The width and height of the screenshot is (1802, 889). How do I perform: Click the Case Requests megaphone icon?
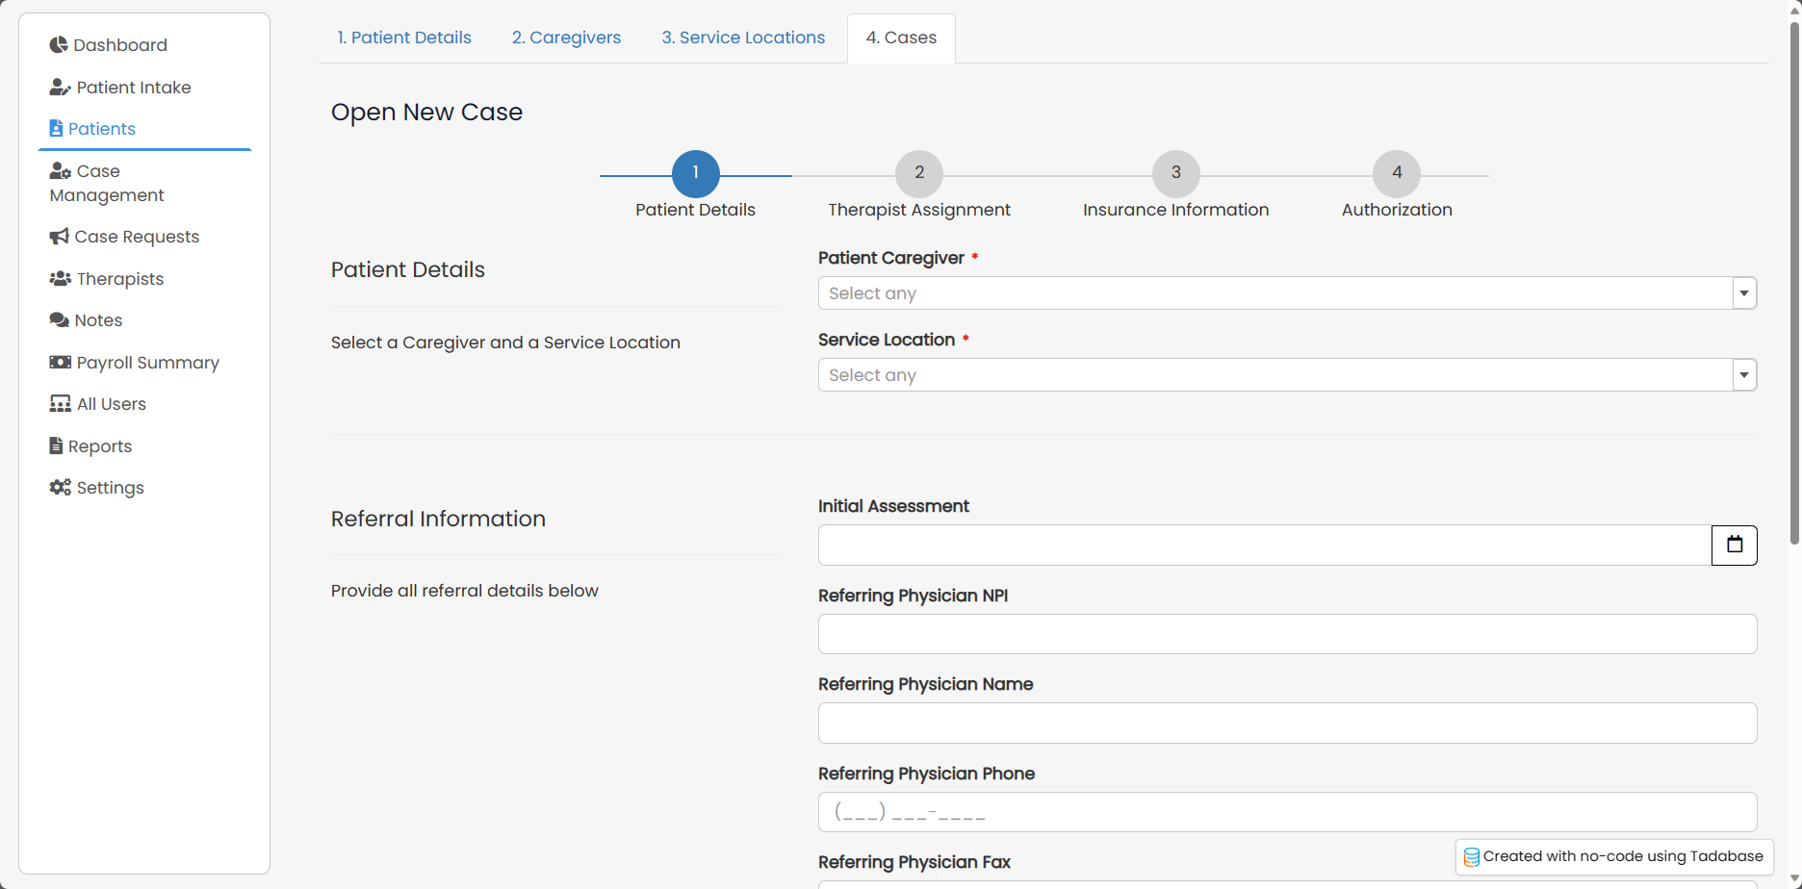(59, 236)
